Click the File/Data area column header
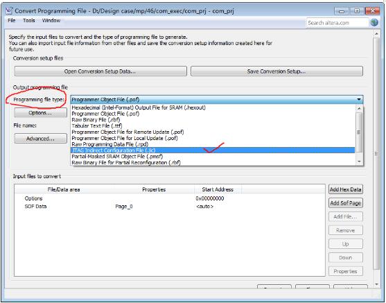This screenshot has height=303, width=386. point(64,189)
